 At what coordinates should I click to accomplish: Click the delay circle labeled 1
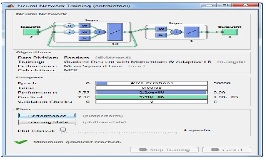click(x=69, y=32)
